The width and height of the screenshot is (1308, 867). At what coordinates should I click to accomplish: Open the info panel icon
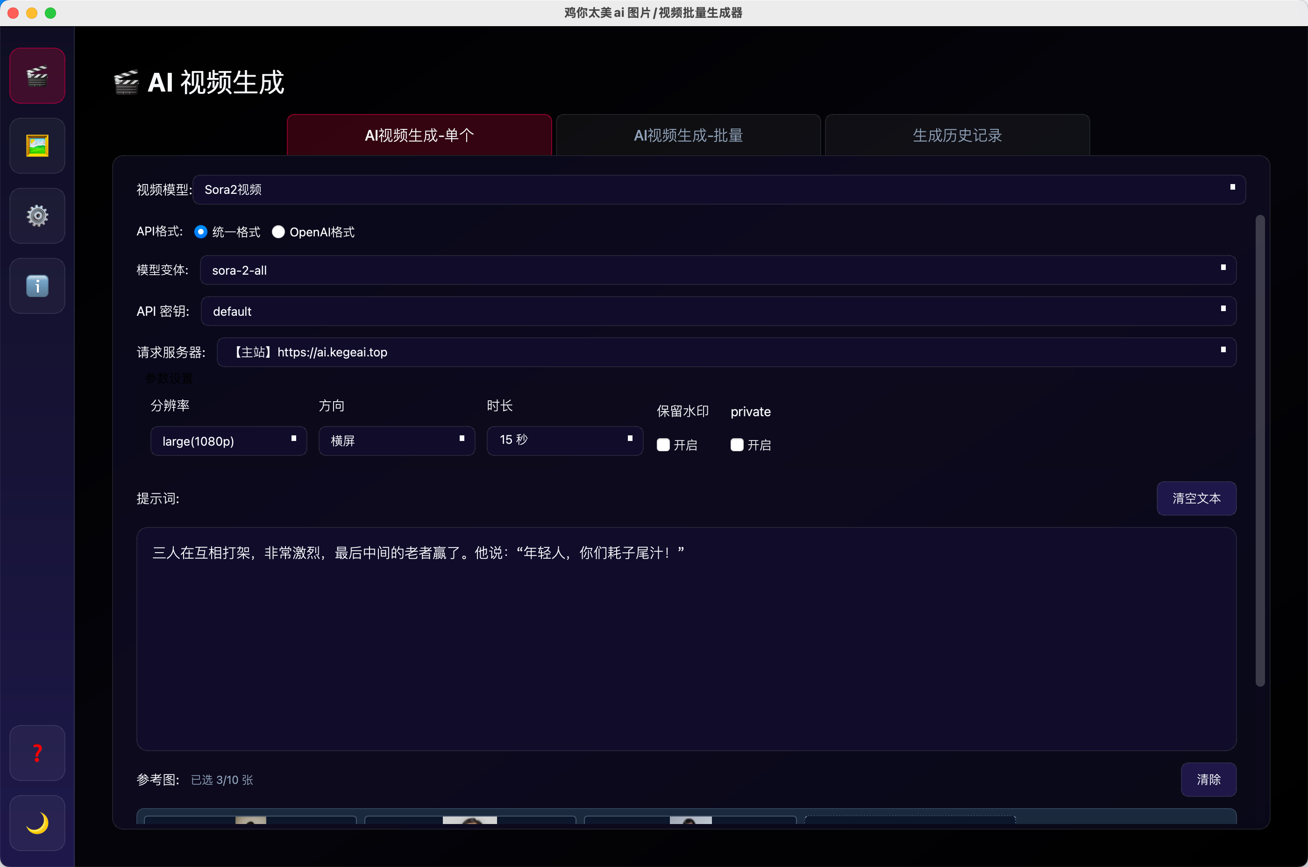(37, 286)
